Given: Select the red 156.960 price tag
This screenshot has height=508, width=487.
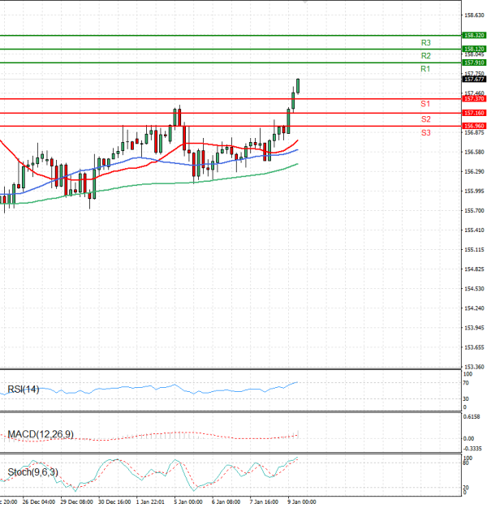Looking at the screenshot, I should pos(473,126).
